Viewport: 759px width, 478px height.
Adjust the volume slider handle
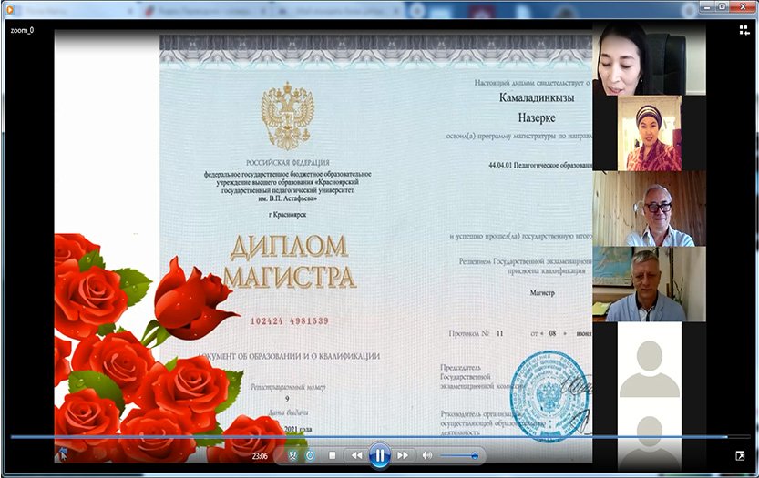475,455
